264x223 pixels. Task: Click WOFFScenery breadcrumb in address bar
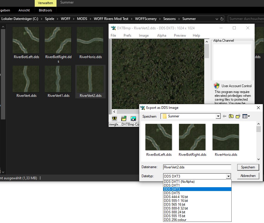(146, 19)
